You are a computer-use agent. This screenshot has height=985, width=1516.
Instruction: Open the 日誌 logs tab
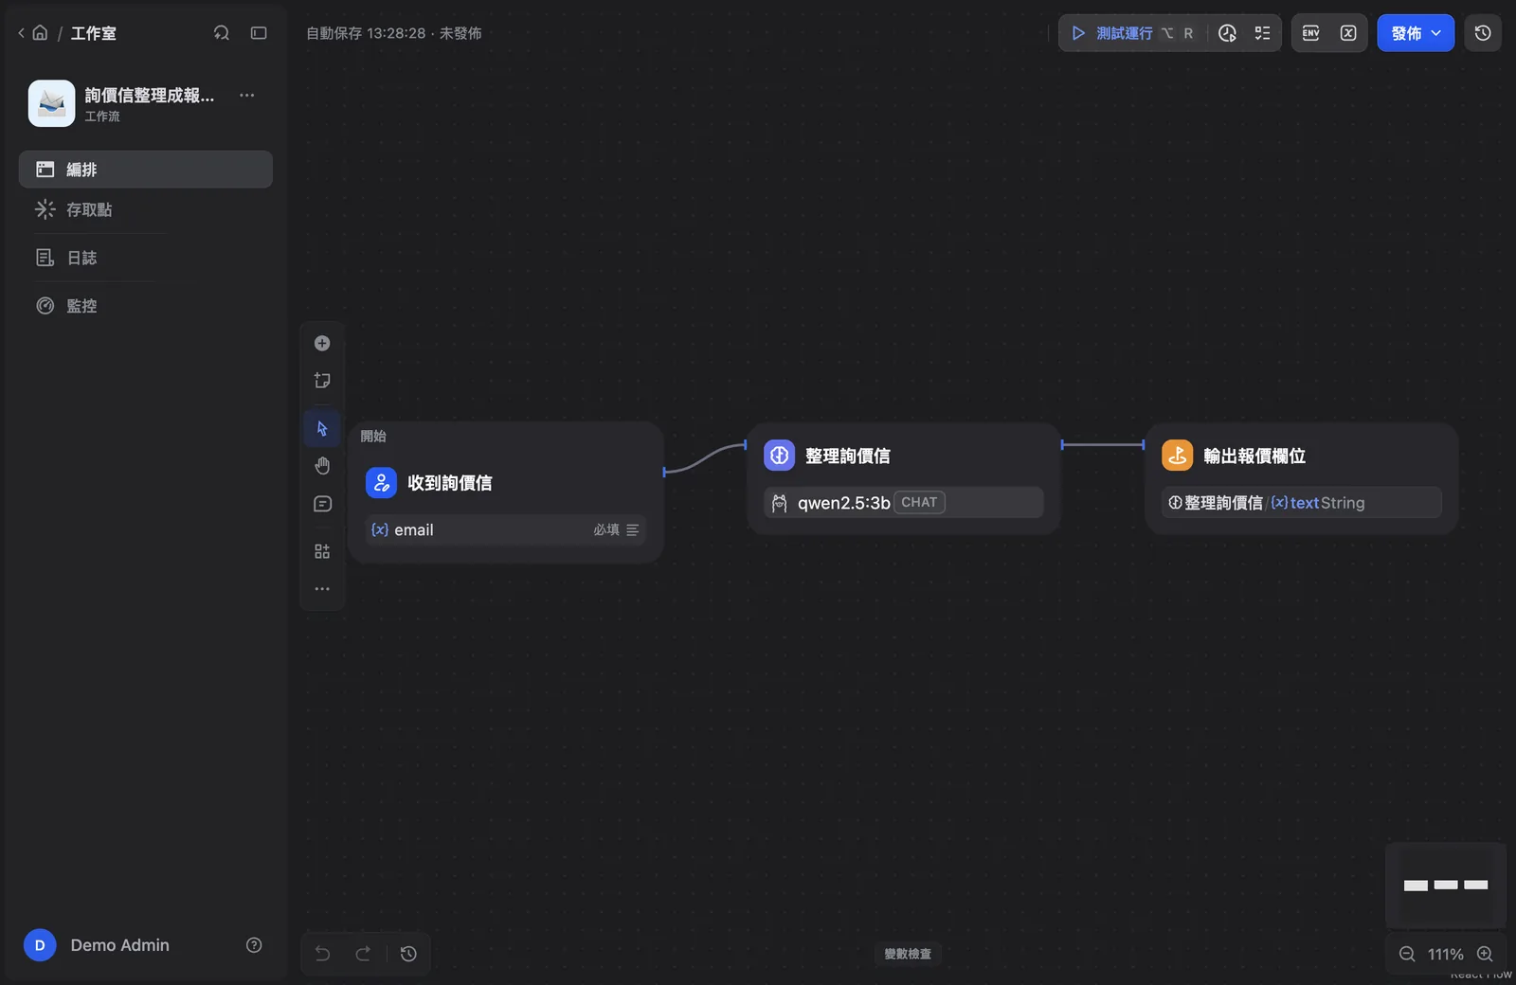[x=146, y=258]
